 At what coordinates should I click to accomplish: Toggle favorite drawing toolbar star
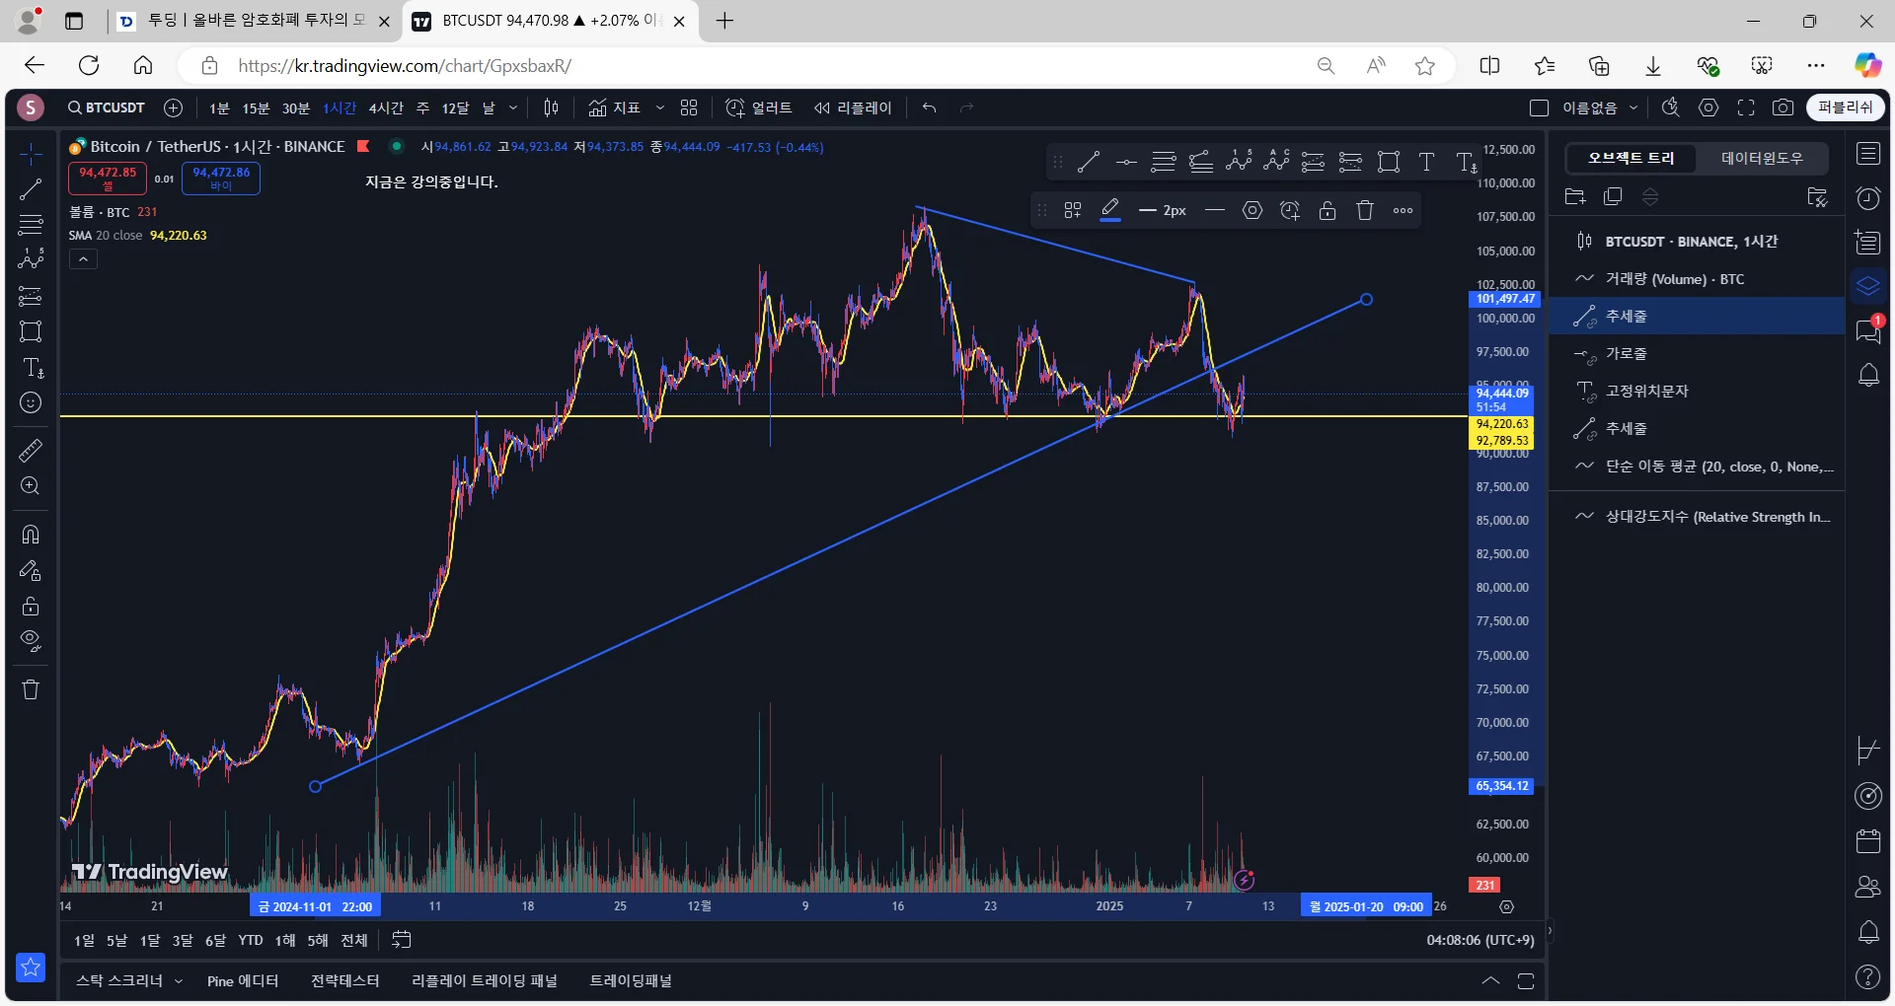pos(31,968)
